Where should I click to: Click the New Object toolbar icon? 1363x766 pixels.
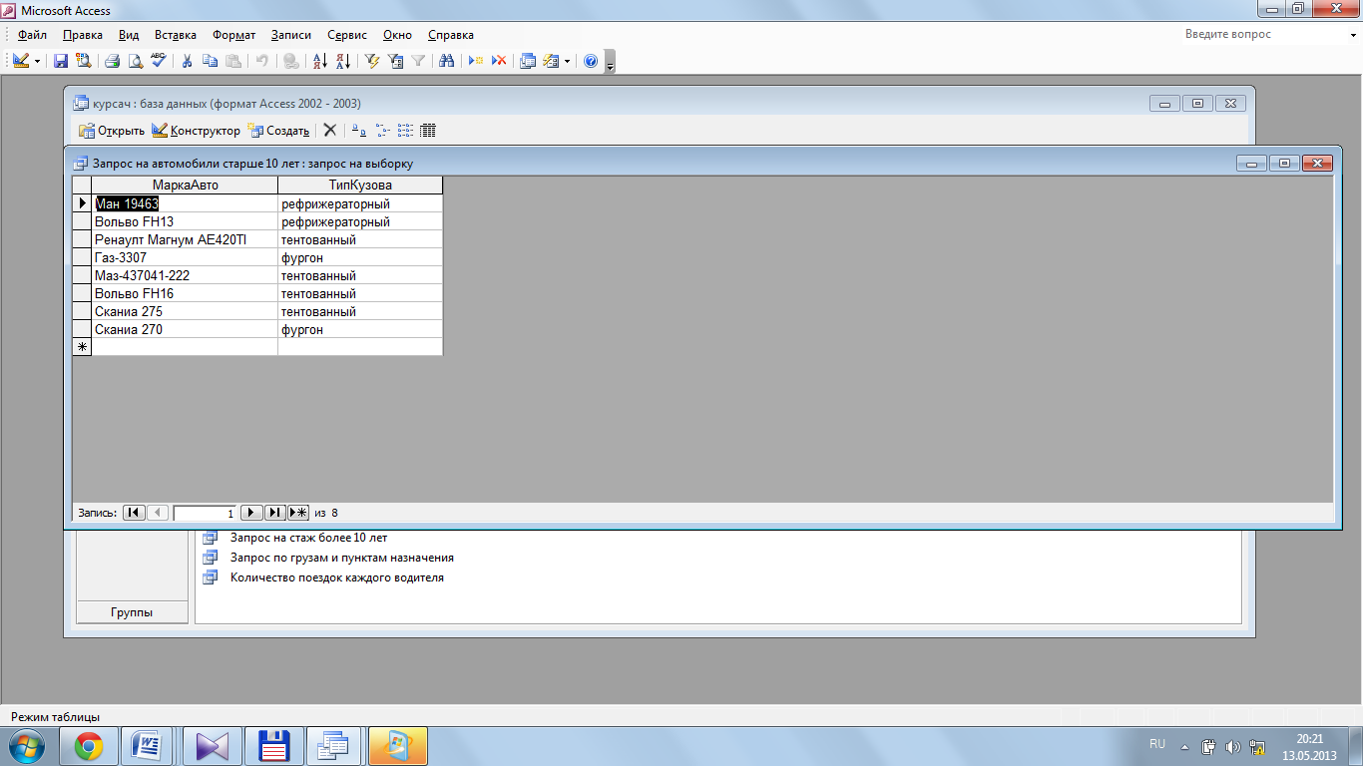click(x=551, y=61)
